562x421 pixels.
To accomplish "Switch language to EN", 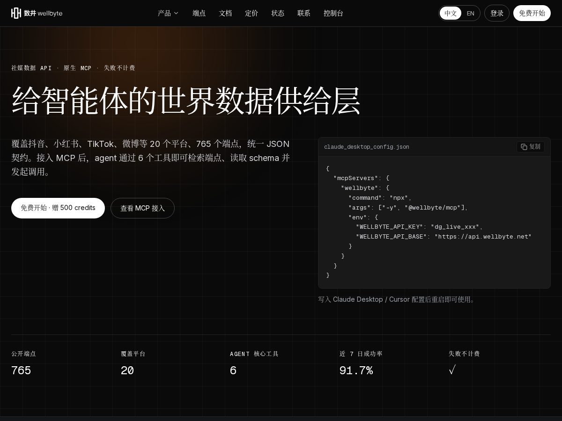I will (471, 13).
